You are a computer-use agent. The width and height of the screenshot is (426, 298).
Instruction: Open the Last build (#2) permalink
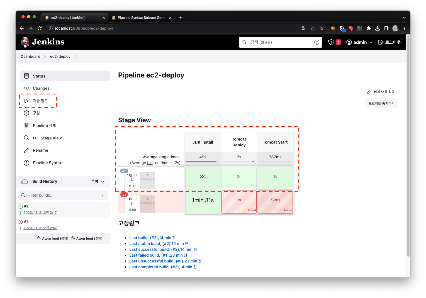tap(152, 238)
